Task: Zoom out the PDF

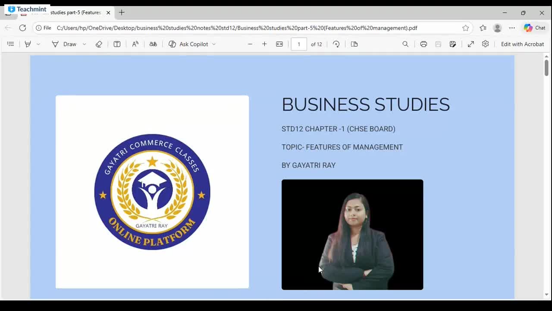Action: click(250, 44)
